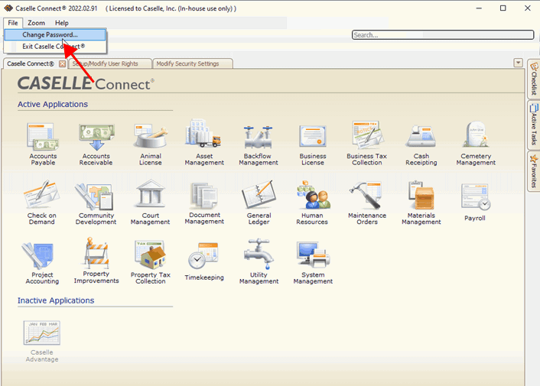Viewport: 540px width, 386px height.
Task: Open Check on Demand
Action: [41, 203]
